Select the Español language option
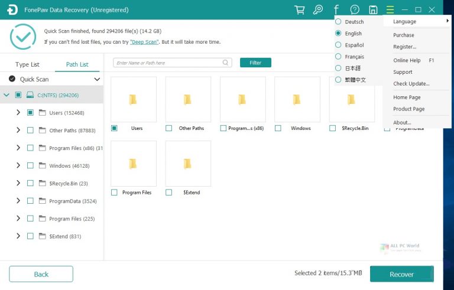The image size is (454, 290). (x=350, y=45)
